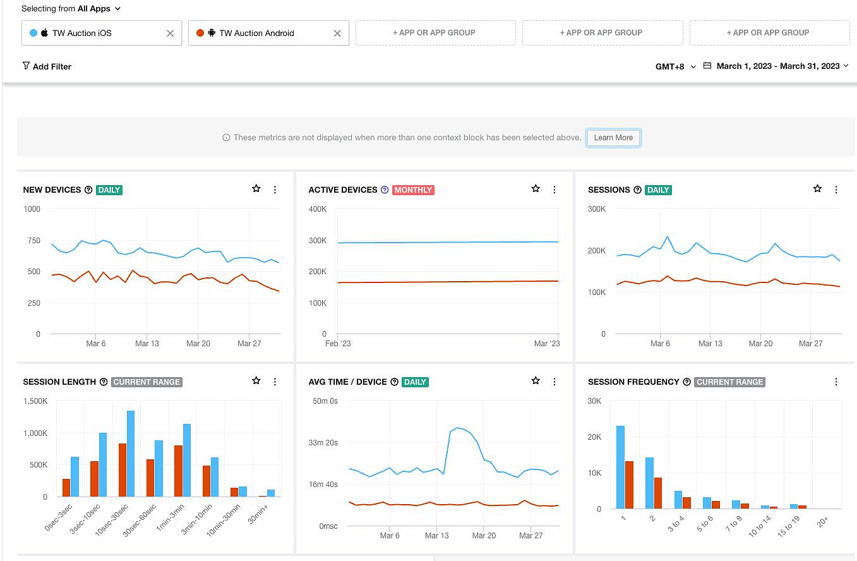This screenshot has width=857, height=561.
Task: Click the middle + APP OR APP GROUP slot
Action: click(602, 33)
